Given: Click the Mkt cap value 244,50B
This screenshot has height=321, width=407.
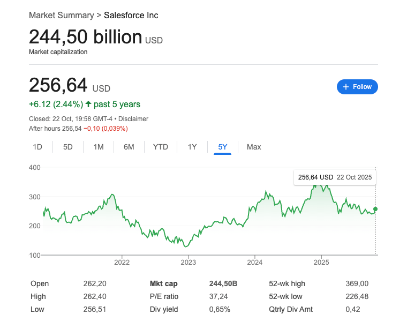Looking at the screenshot, I should tap(223, 283).
